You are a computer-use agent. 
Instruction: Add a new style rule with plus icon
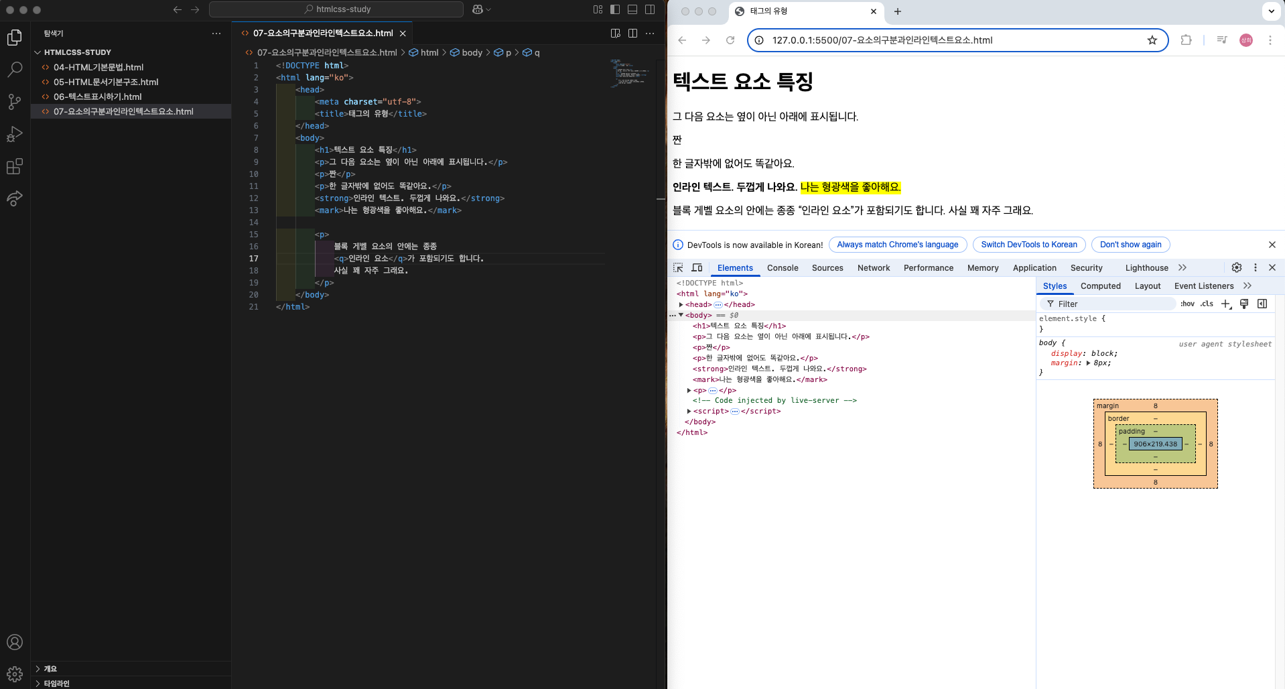coord(1226,304)
